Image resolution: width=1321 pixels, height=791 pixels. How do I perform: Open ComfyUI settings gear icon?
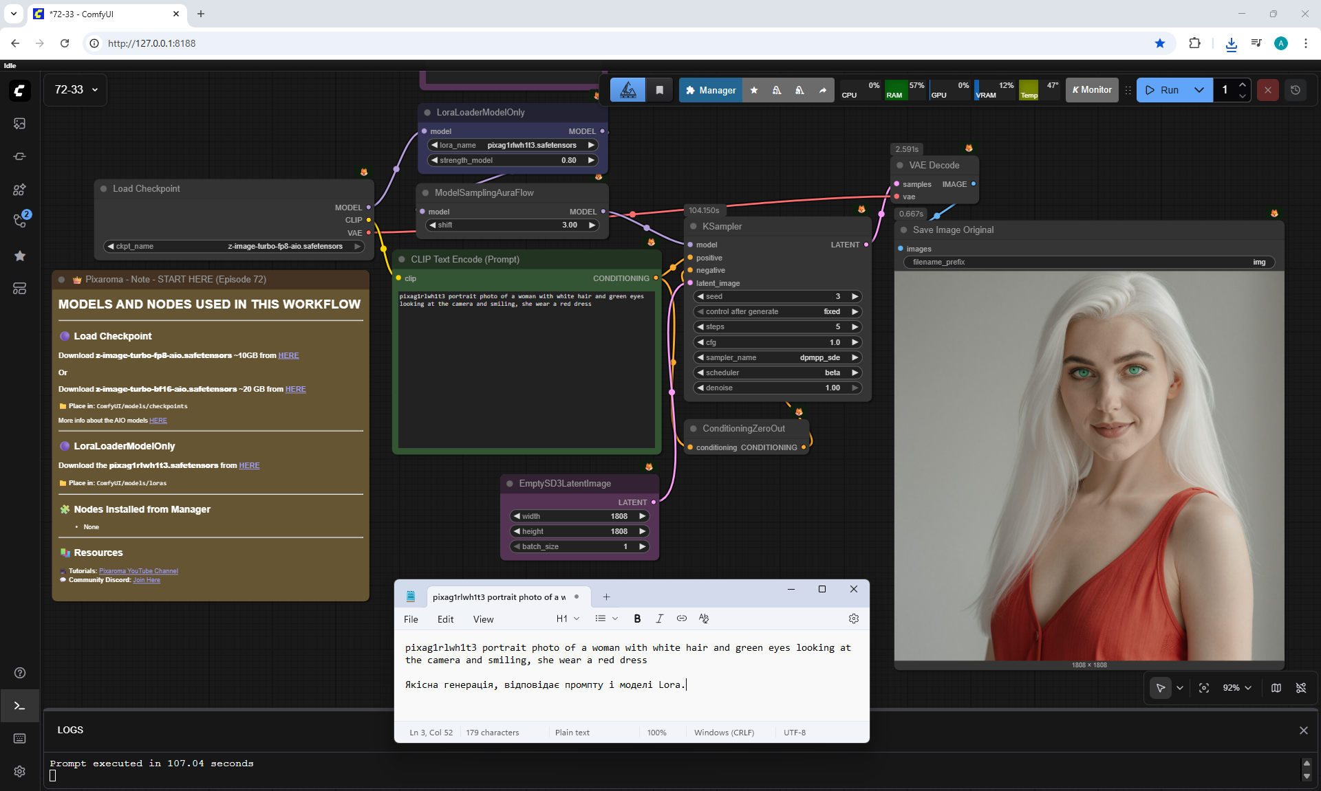pyautogui.click(x=19, y=771)
